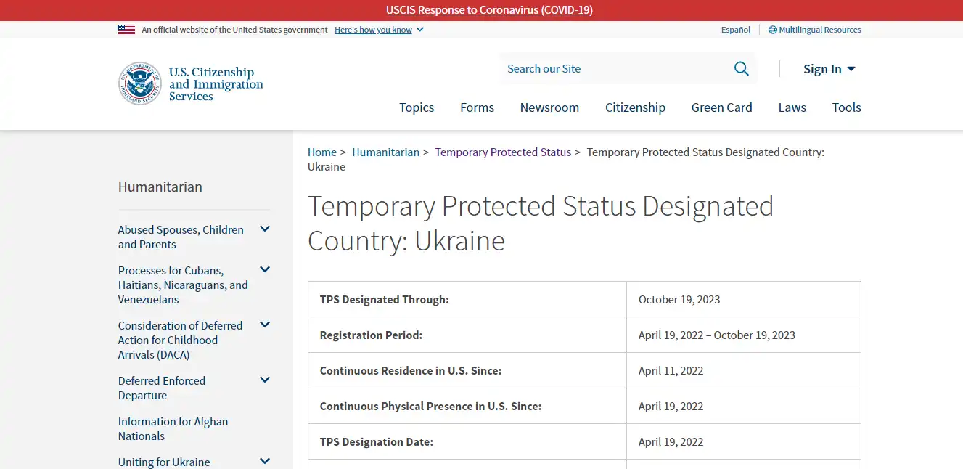
Task: Expand the Uniting for Ukraine section
Action: 265,460
